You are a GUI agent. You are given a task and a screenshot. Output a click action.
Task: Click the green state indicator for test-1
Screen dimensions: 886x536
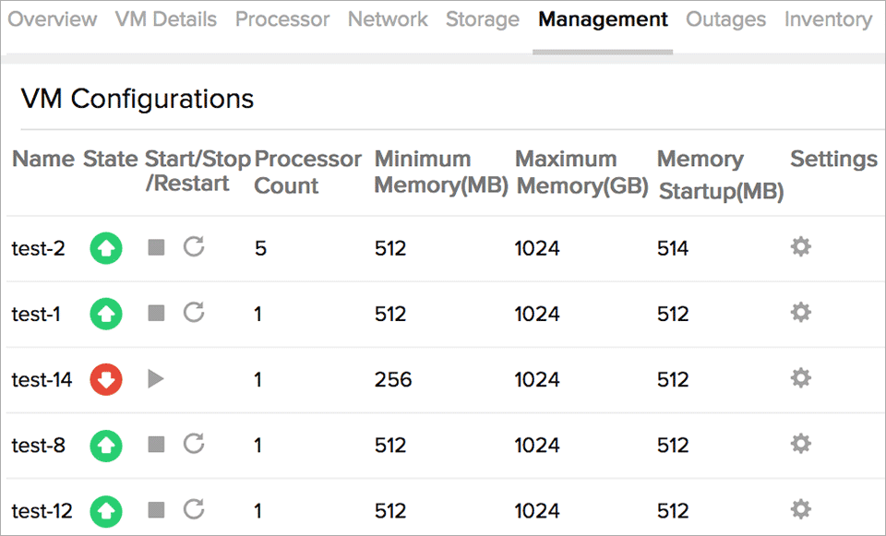(x=105, y=314)
